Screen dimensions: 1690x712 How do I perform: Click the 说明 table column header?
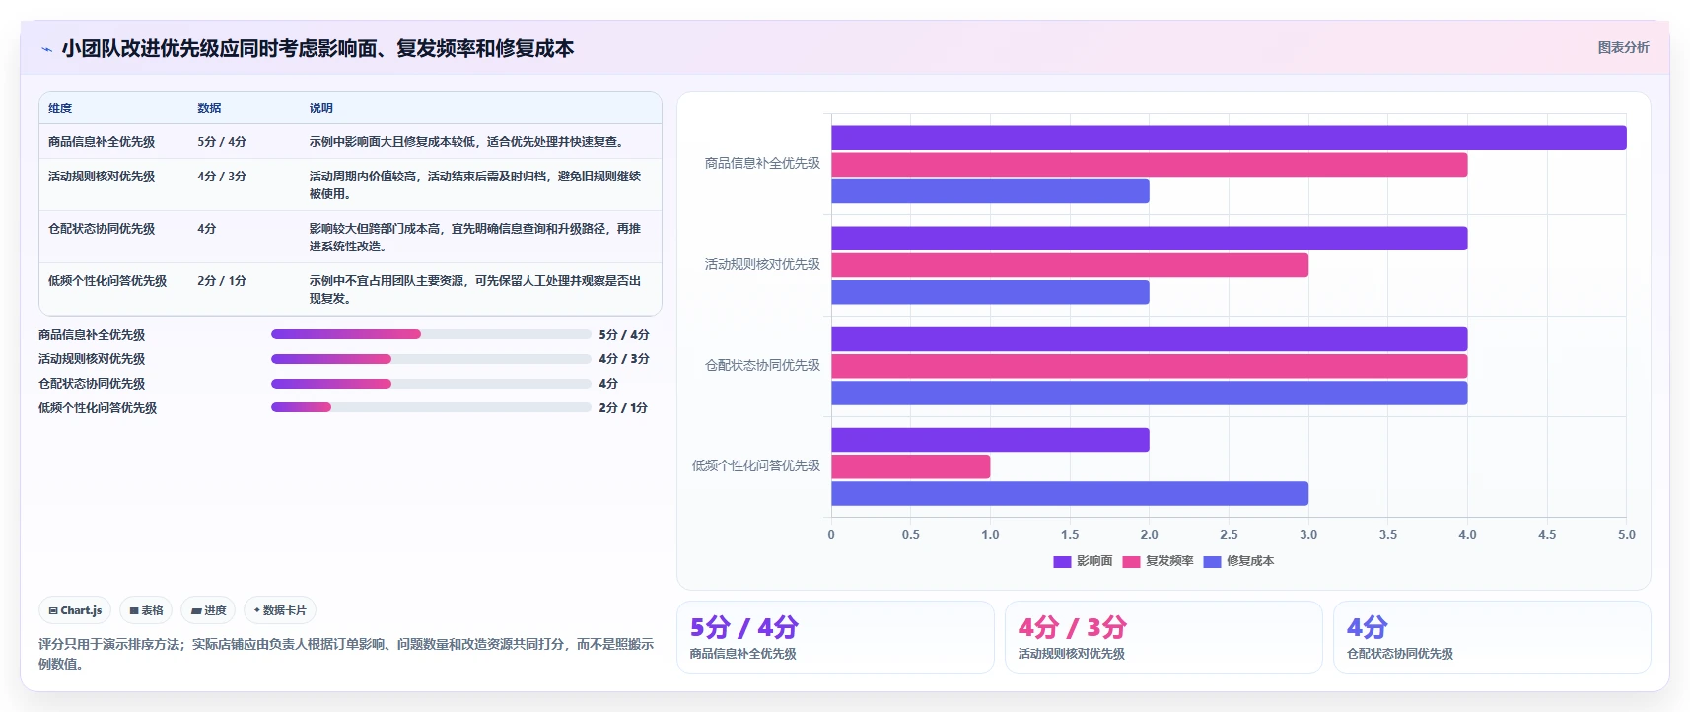[321, 108]
